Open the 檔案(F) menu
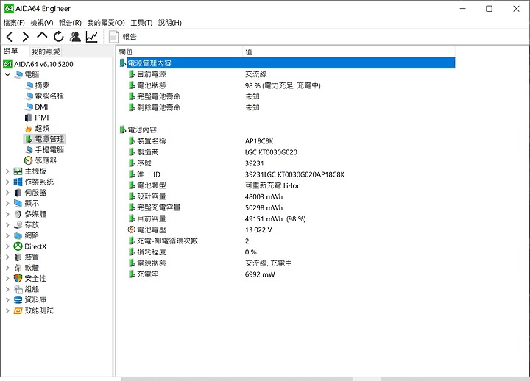Screen dimensions: 530x381 tap(14, 23)
